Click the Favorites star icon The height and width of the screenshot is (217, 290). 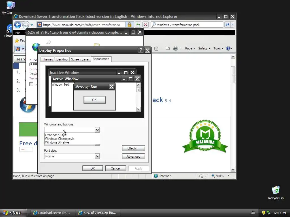point(17,40)
